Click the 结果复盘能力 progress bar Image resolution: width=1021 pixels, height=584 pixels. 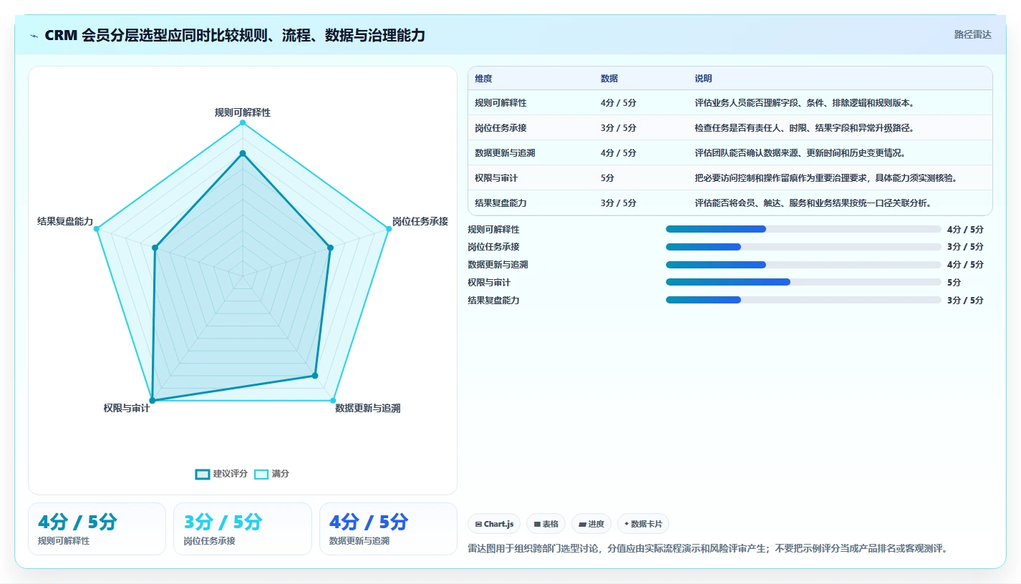click(x=803, y=300)
